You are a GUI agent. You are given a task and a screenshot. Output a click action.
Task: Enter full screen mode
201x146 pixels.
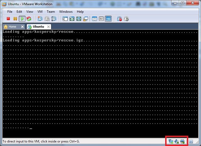coord(79,19)
